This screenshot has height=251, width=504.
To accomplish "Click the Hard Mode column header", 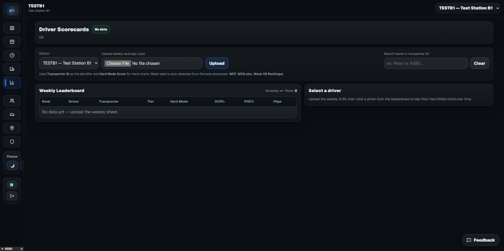I will click(x=179, y=102).
